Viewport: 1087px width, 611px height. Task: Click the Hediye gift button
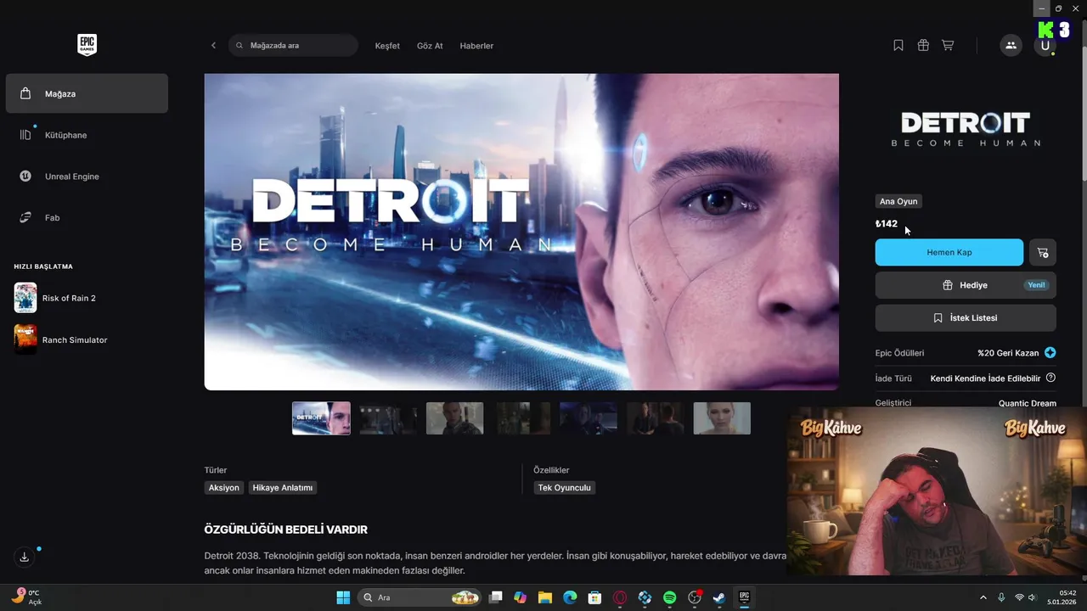coord(966,285)
